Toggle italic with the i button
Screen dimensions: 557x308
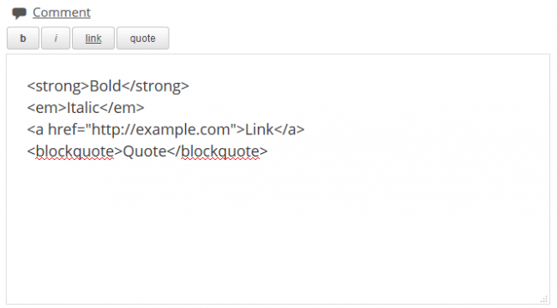coord(56,38)
